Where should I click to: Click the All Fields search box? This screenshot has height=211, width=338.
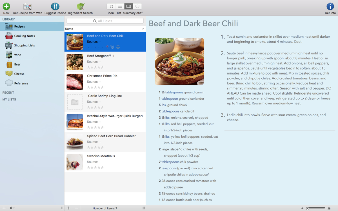pyautogui.click(x=105, y=21)
